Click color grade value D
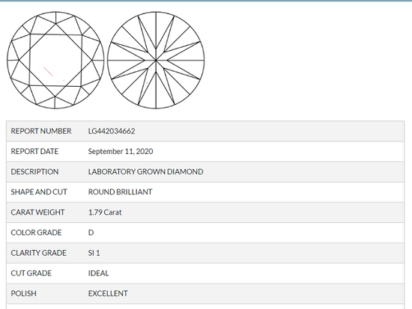The width and height of the screenshot is (412, 309). click(91, 233)
